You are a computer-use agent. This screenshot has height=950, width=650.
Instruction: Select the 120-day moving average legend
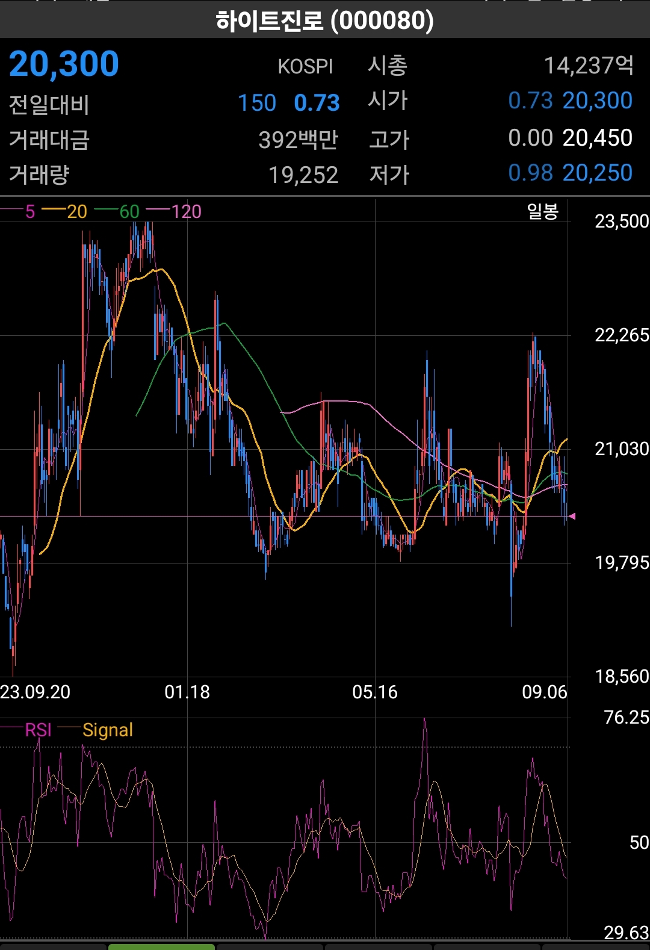174,212
